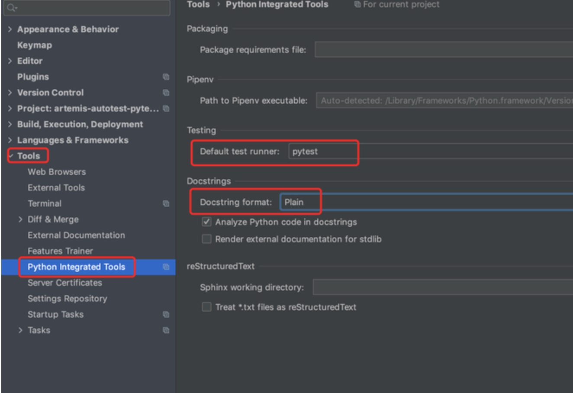Click the per-project icon beside Startup Tasks
The image size is (573, 393).
[166, 315]
